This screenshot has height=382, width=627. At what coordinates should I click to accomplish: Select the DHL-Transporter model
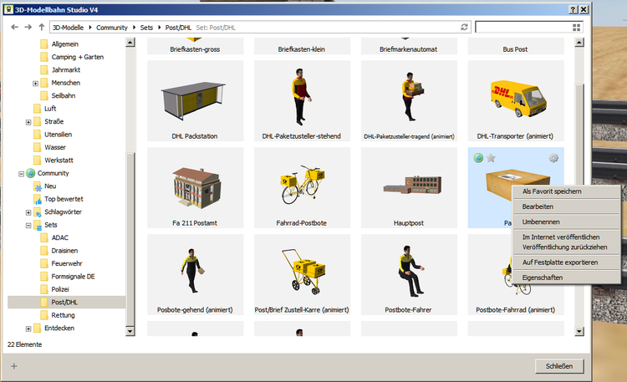[x=516, y=101]
